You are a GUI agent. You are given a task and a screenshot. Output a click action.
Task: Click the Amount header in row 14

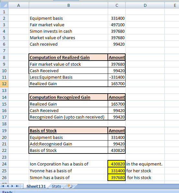tap(117, 97)
